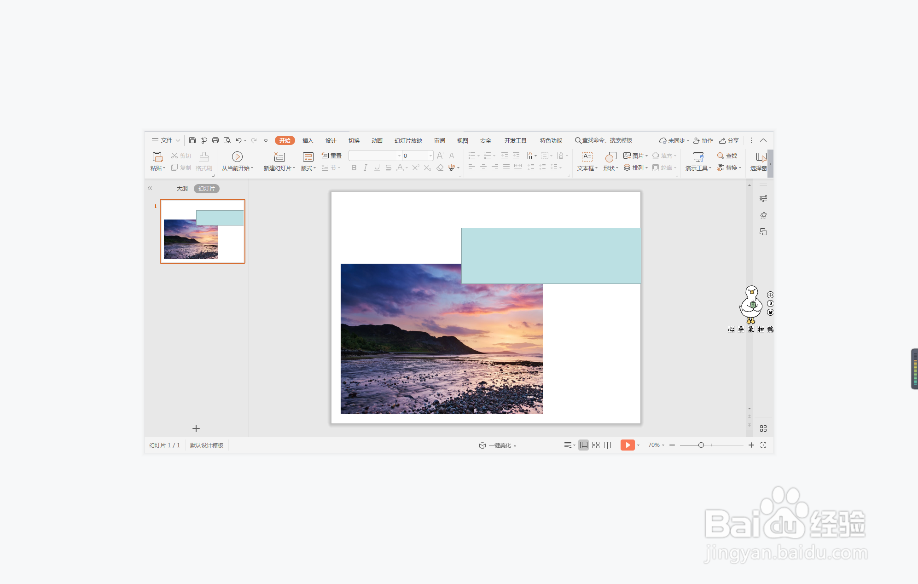Screen dimensions: 918x584
Task: Click the four-squares icon at sidebar bottom
Action: pos(763,428)
